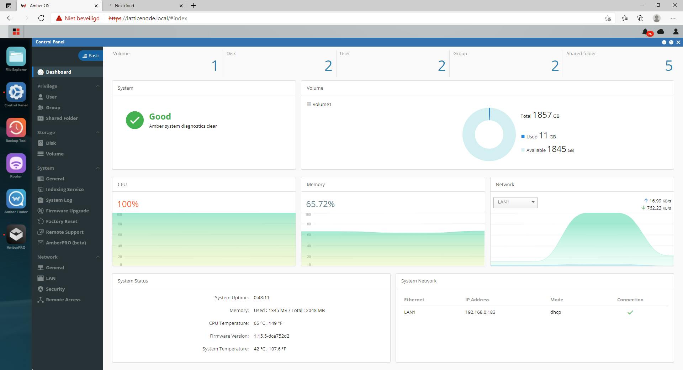The image size is (683, 370).
Task: Close the Nextcloud browser tab
Action: click(x=181, y=6)
